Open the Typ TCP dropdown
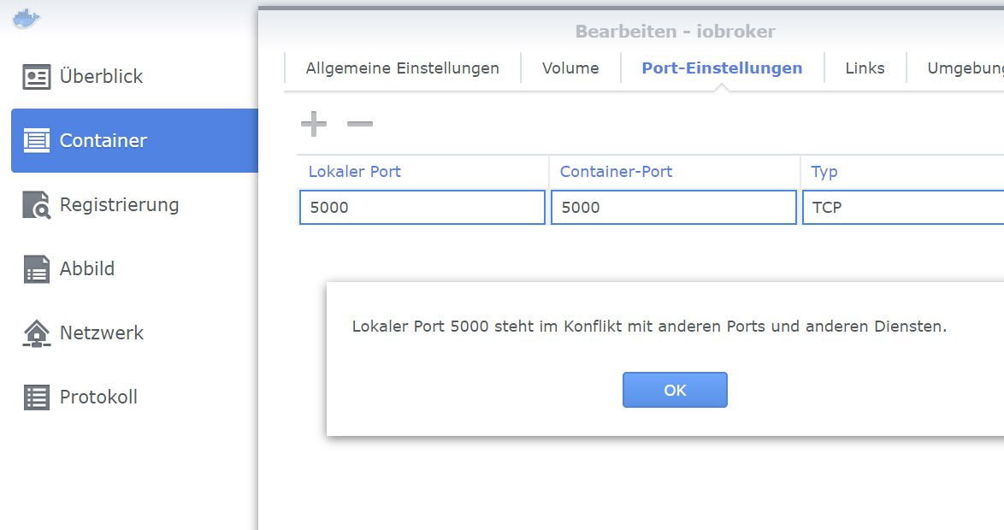Image resolution: width=1004 pixels, height=530 pixels. coord(903,208)
